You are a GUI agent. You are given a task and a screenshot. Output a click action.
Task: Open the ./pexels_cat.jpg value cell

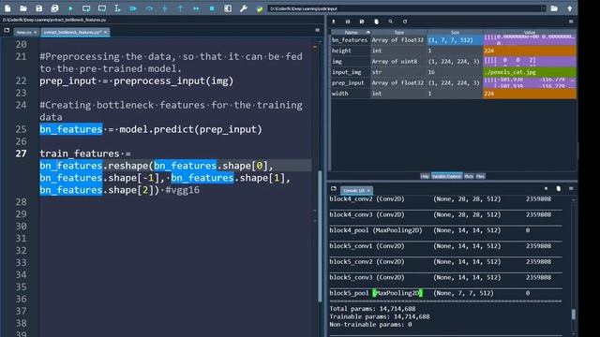click(x=530, y=72)
